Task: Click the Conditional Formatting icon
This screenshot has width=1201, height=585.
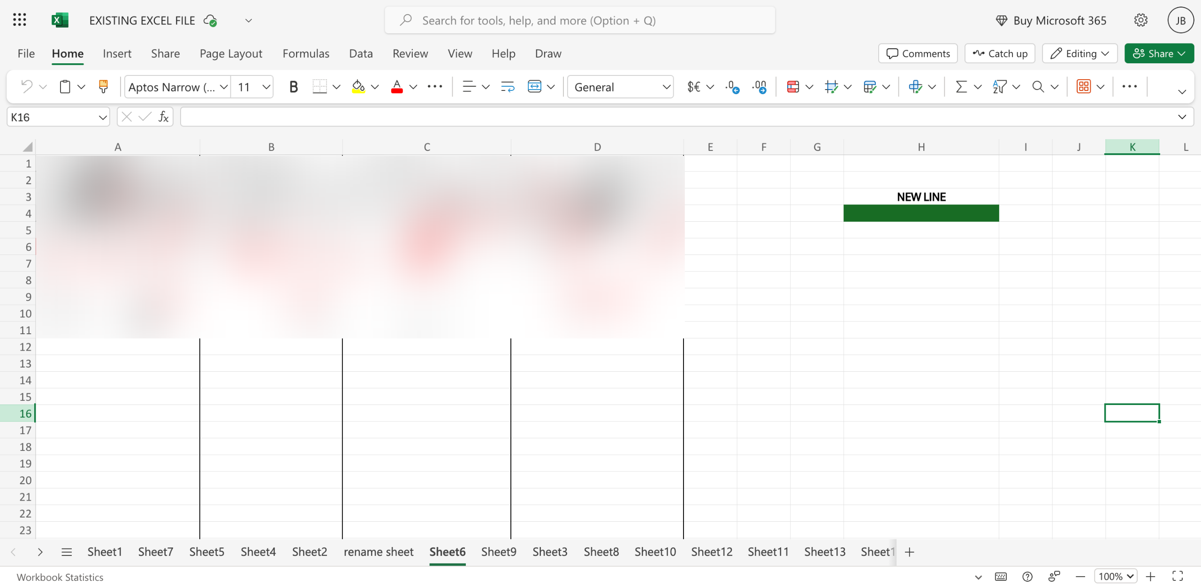Action: [x=793, y=87]
